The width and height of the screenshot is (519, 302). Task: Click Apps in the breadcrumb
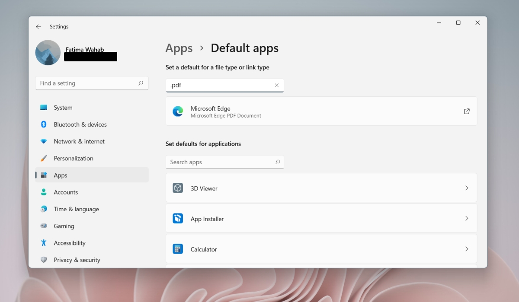tap(179, 48)
